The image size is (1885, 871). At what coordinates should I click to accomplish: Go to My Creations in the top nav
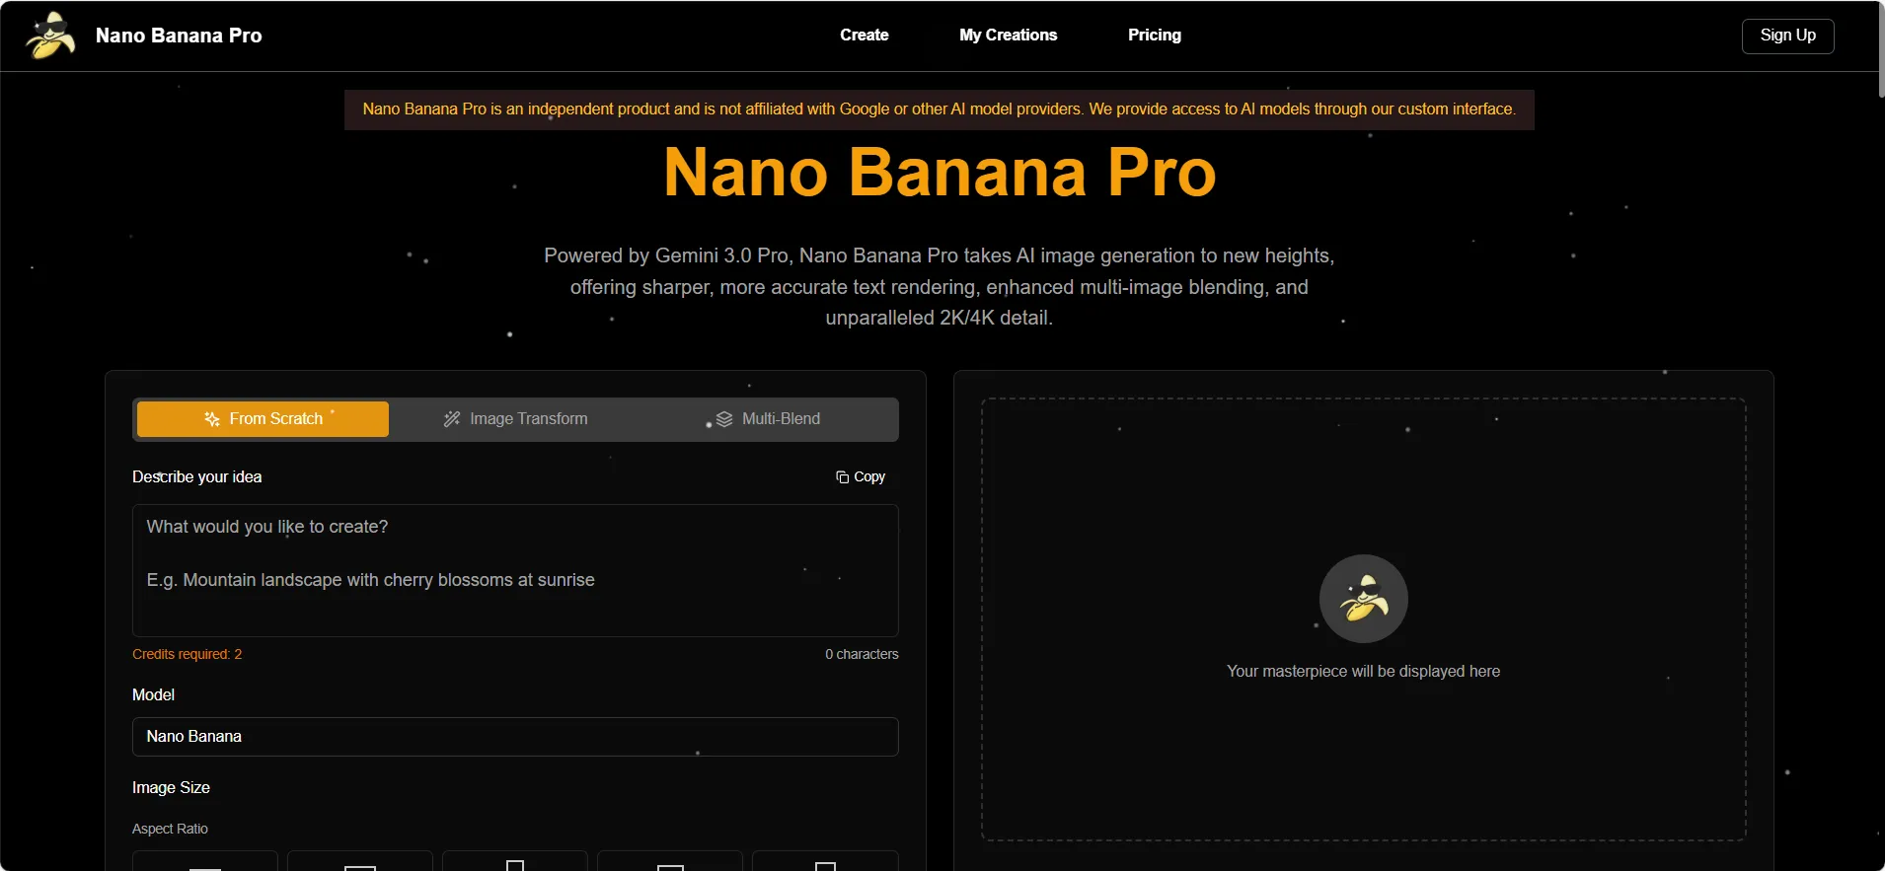(x=1008, y=36)
